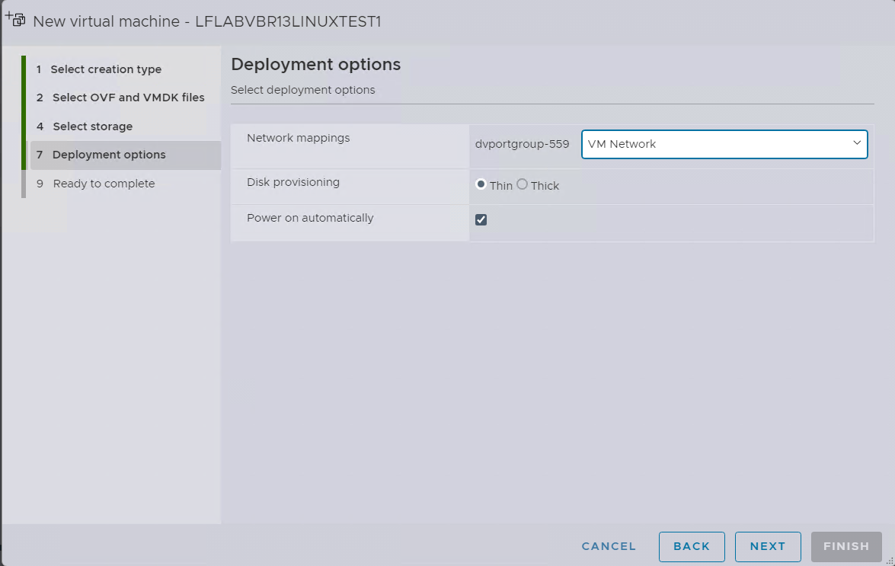Enable Thin disk provisioning
Image resolution: width=895 pixels, height=566 pixels.
481,184
